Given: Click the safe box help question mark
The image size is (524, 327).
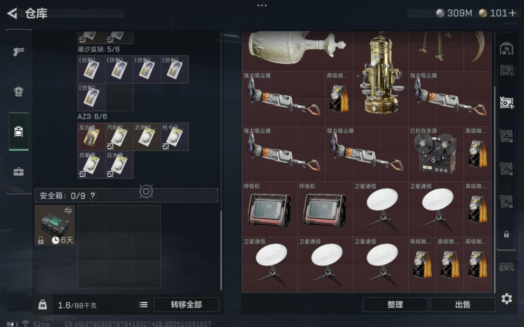Looking at the screenshot, I should coord(93,196).
